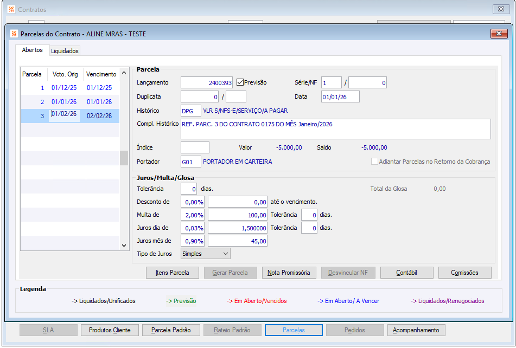Click the Comissões button
Screen dimensions: 516x348
pyautogui.click(x=464, y=273)
